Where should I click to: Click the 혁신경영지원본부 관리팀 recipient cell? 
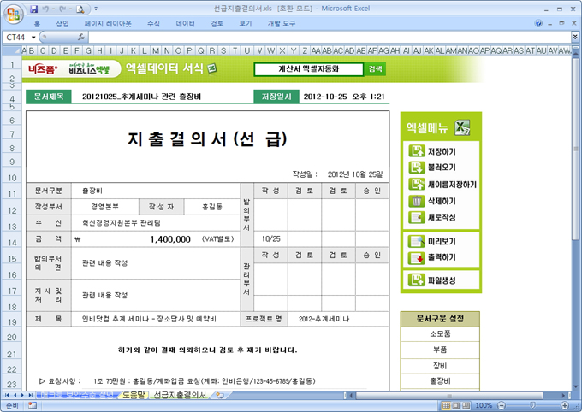click(x=156, y=223)
